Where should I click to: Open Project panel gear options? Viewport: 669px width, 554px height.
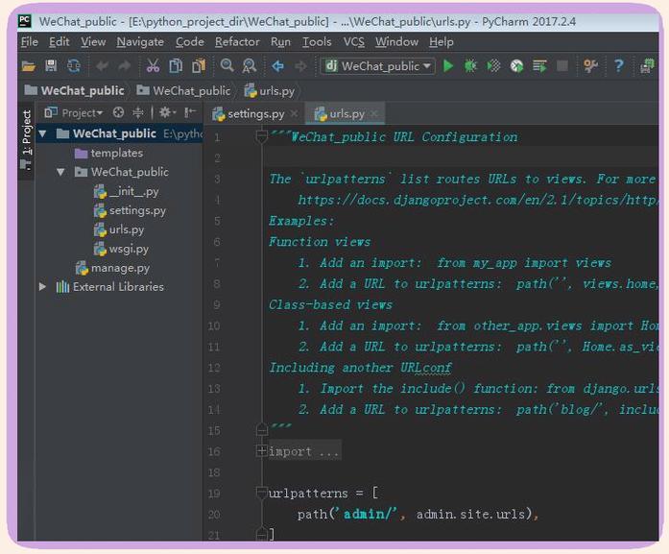pyautogui.click(x=167, y=112)
